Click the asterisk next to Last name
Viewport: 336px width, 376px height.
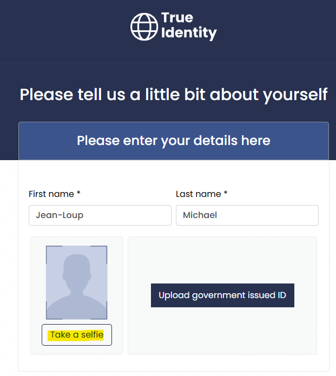226,193
